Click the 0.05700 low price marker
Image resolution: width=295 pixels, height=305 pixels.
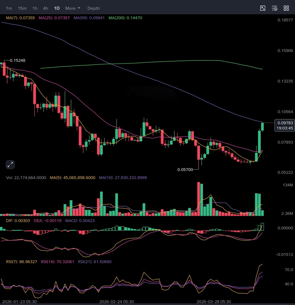click(x=185, y=170)
